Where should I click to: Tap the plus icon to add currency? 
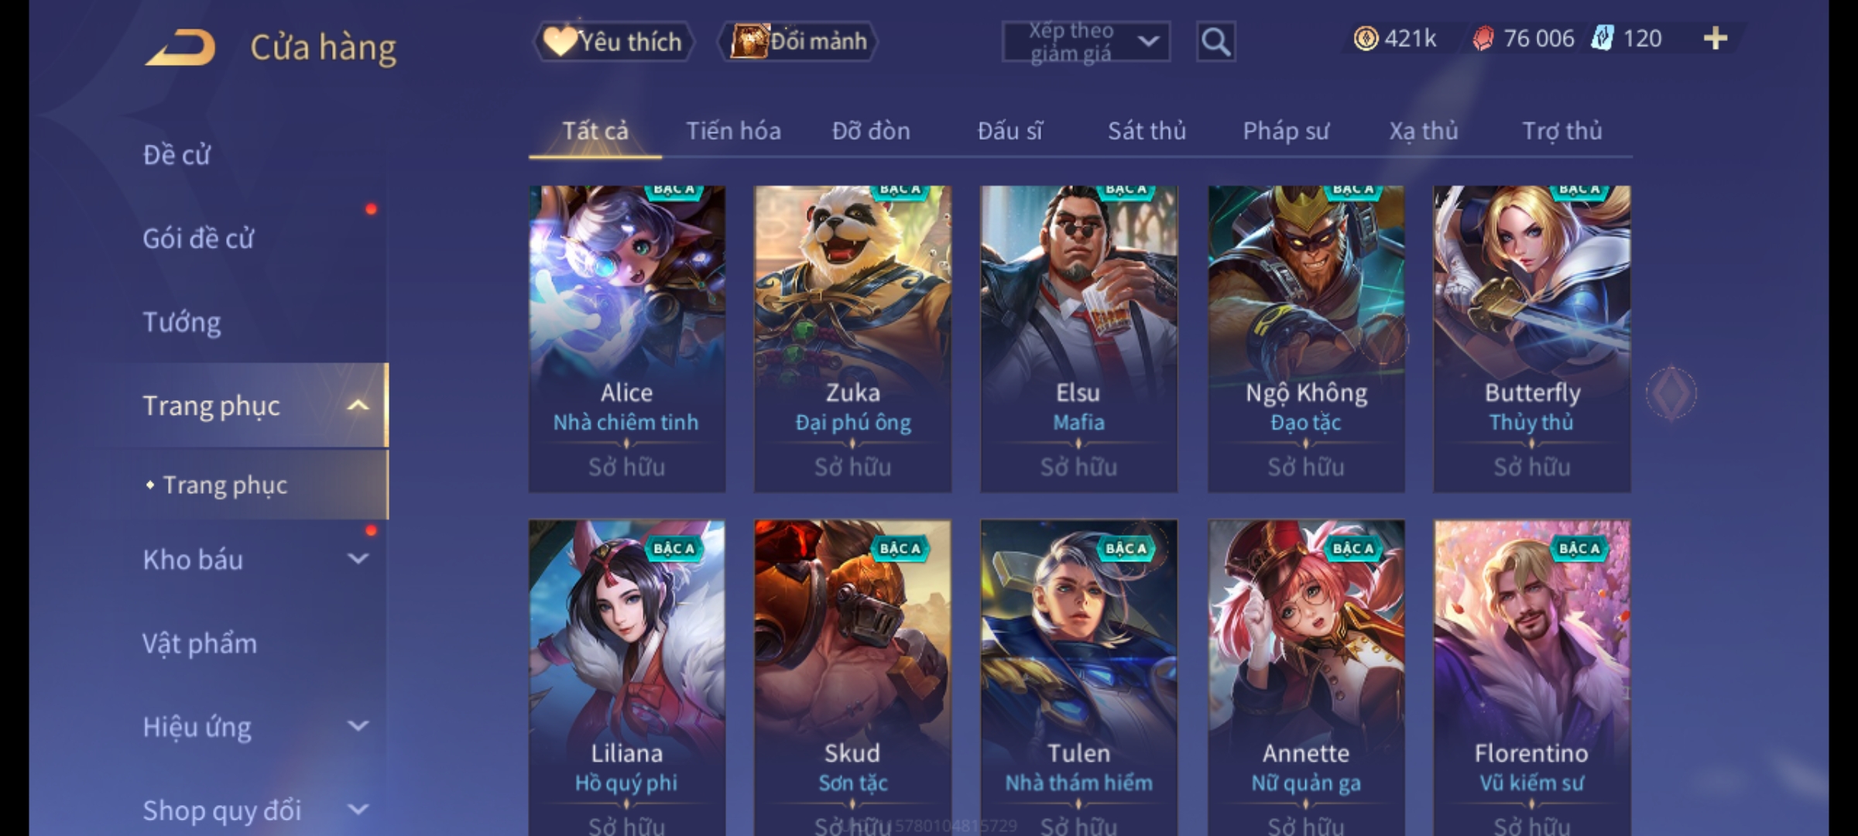pyautogui.click(x=1716, y=39)
